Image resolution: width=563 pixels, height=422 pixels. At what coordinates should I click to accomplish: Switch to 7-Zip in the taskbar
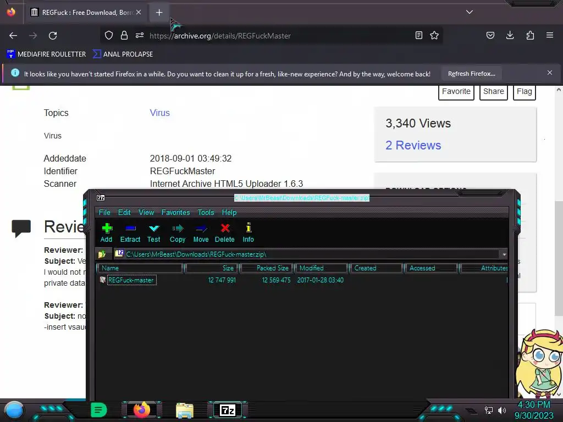pos(228,410)
